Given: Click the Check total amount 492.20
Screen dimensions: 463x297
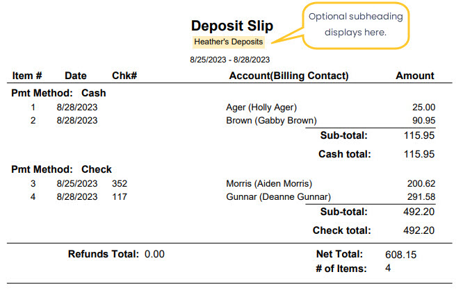Looking at the screenshot, I should (x=419, y=230).
